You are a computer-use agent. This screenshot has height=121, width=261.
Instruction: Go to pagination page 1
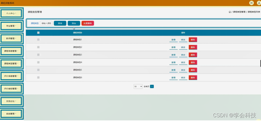(x=152, y=87)
